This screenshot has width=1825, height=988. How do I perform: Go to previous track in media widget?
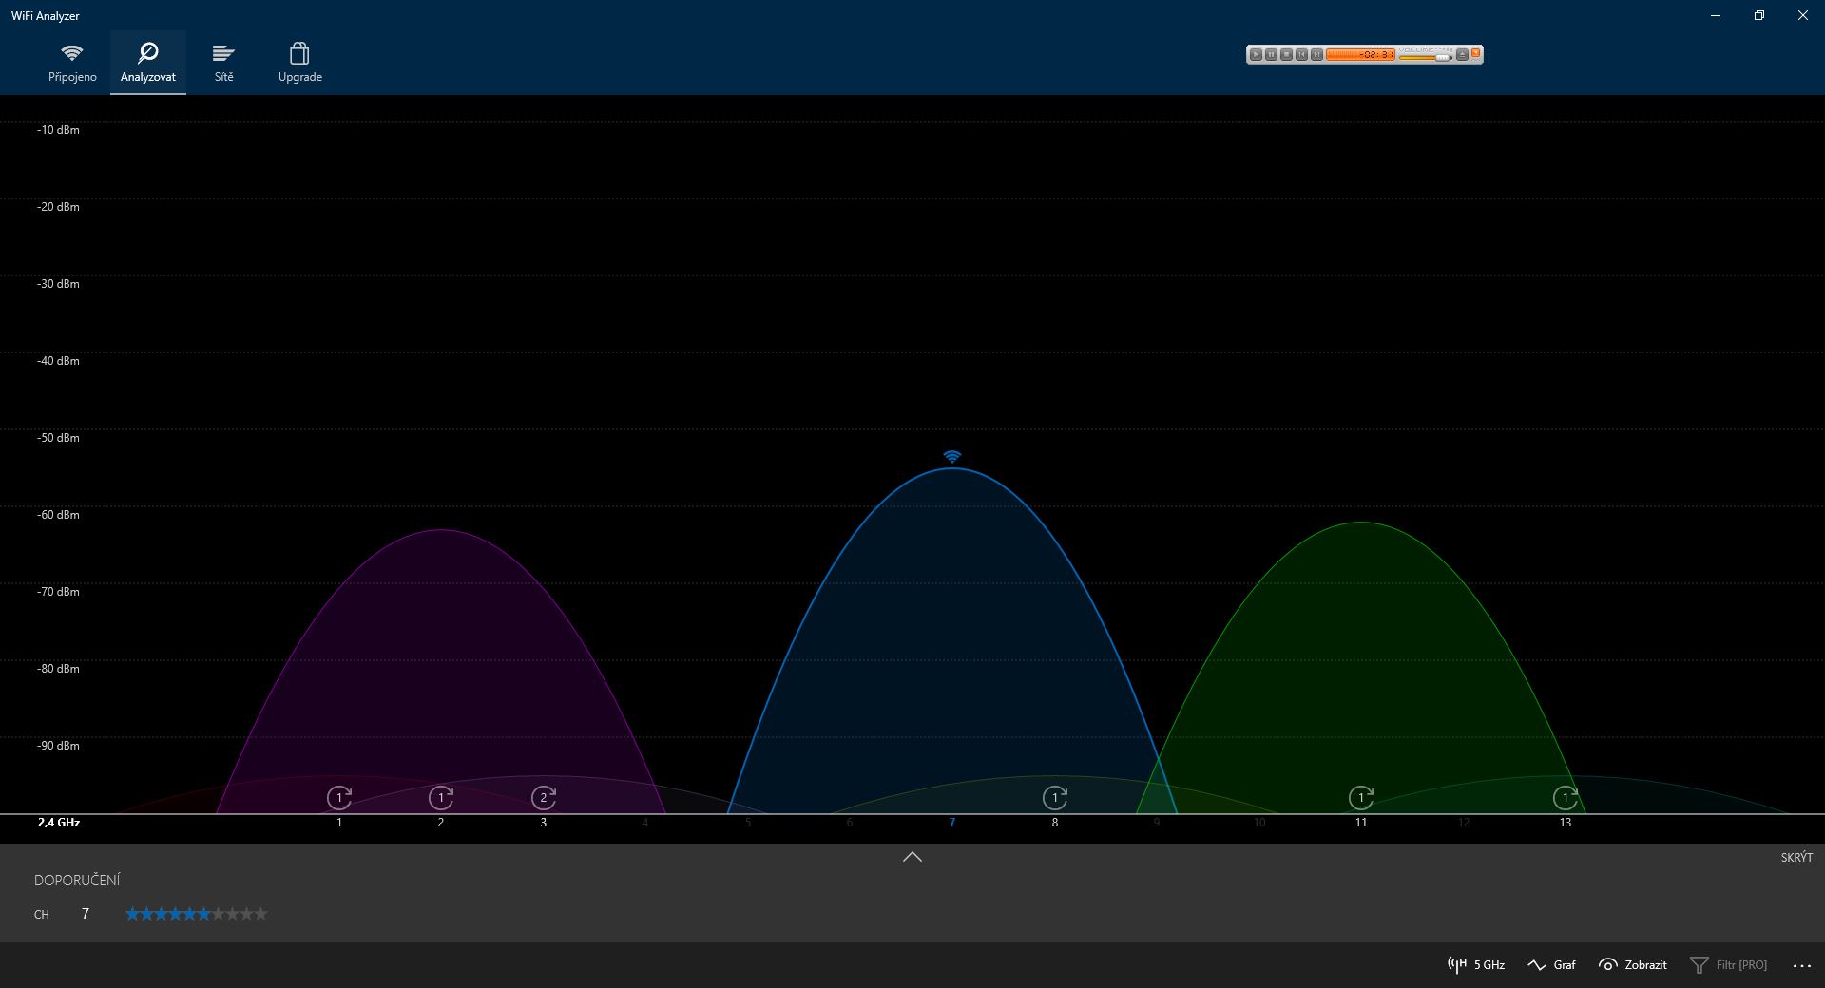pos(1301,55)
